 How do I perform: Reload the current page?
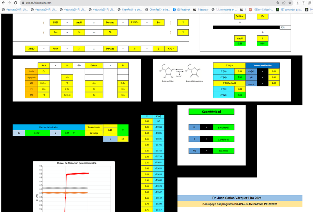15,3
